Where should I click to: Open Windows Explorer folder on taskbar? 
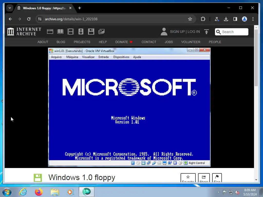tap(55, 192)
